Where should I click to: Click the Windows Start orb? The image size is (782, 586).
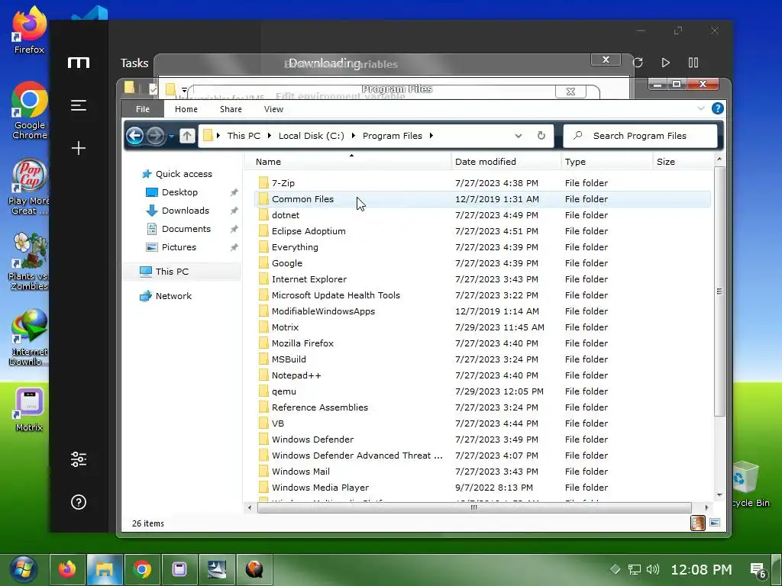tap(23, 569)
